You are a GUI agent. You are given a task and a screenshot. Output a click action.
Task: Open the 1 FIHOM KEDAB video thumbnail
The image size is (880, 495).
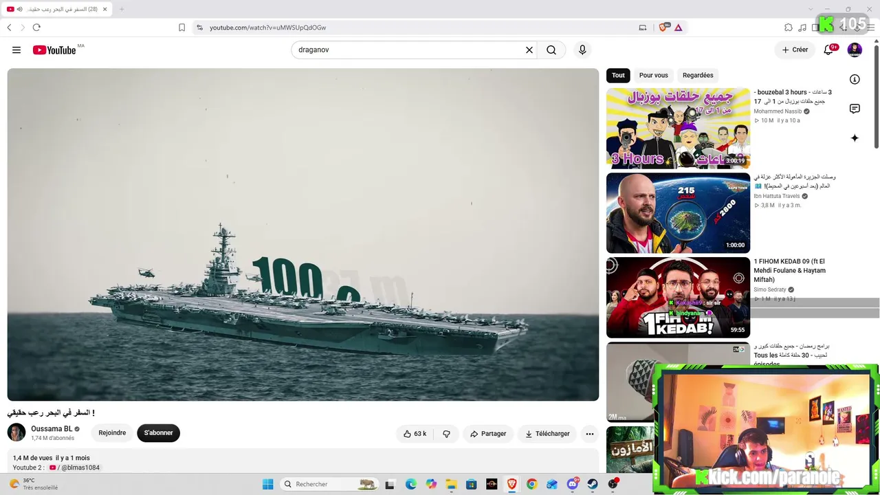678,298
